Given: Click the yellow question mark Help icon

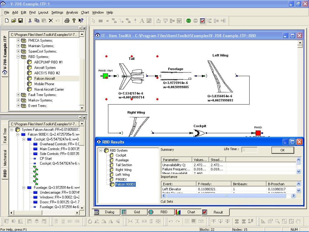Looking at the screenshot, I should 74,21.
